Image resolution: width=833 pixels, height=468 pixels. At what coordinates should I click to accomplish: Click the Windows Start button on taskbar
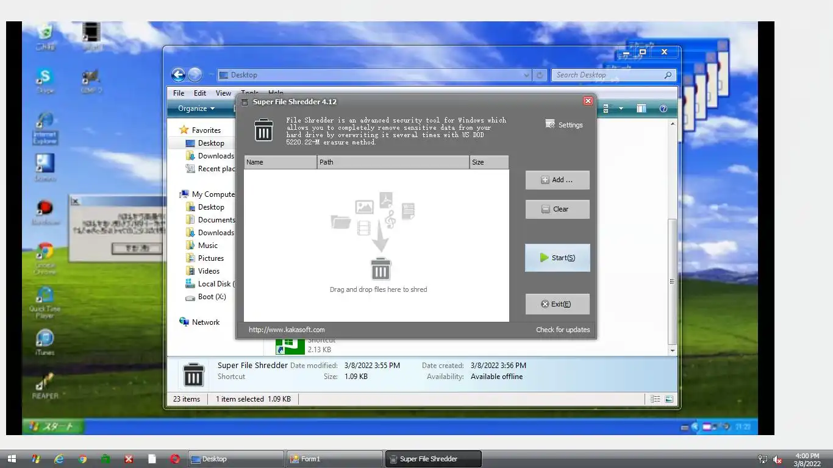click(12, 459)
